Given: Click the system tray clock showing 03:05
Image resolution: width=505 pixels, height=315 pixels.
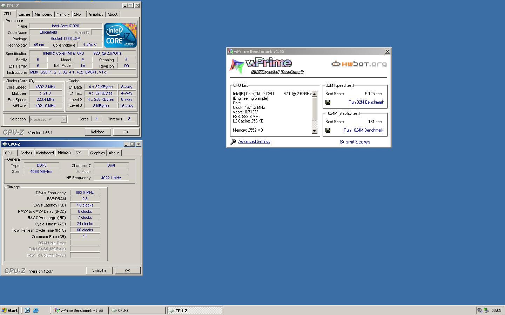Looking at the screenshot, I should tap(496, 310).
